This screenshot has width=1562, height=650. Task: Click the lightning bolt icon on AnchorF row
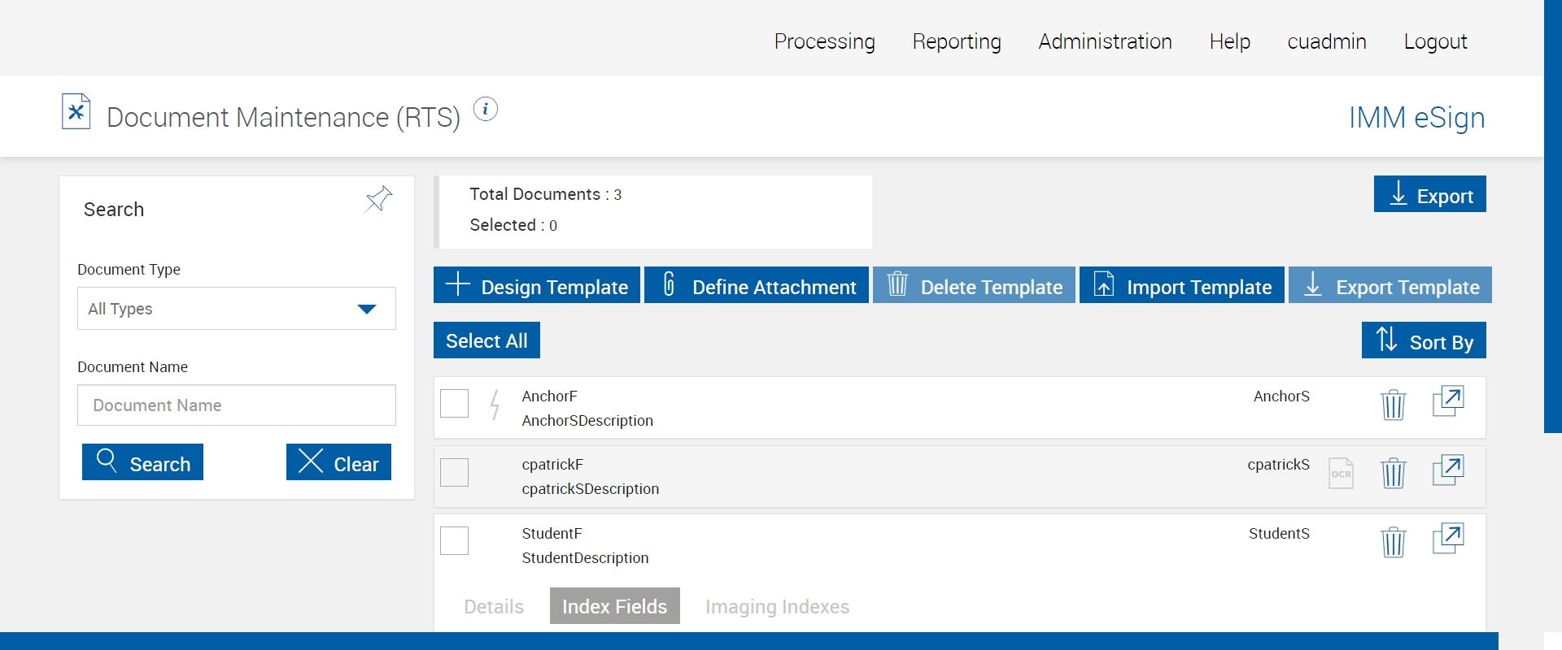click(x=494, y=404)
